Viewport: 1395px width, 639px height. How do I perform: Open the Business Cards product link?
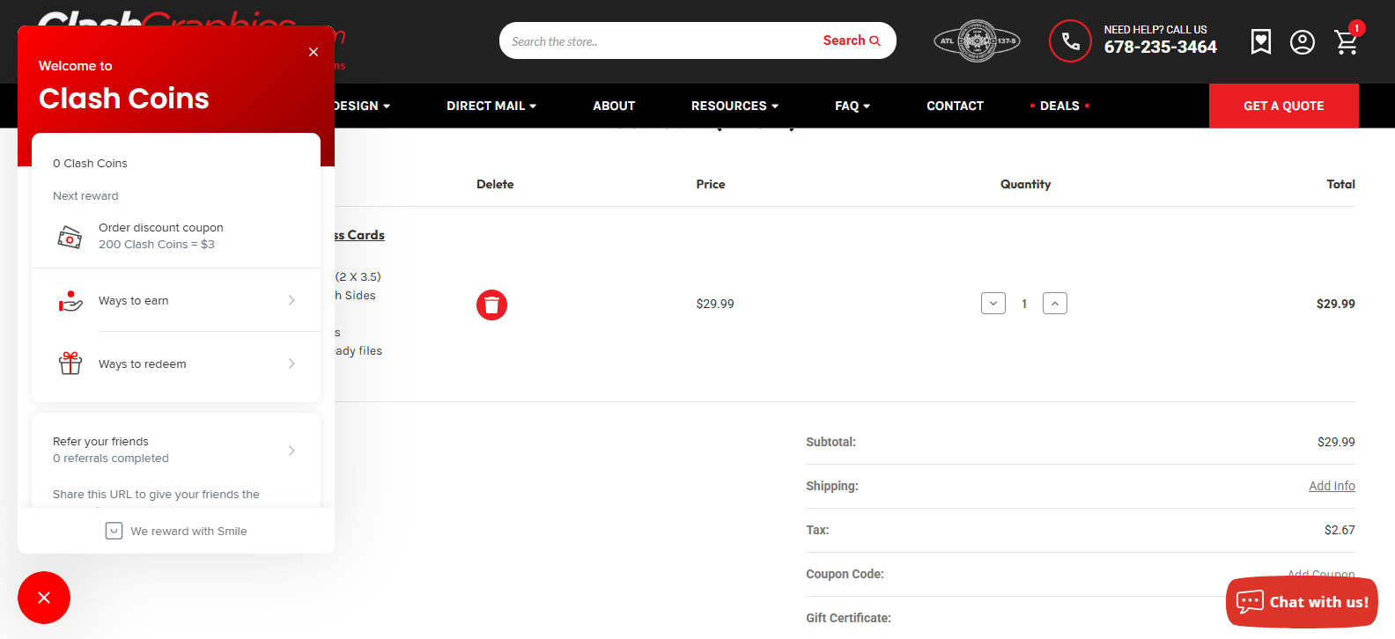(x=359, y=235)
